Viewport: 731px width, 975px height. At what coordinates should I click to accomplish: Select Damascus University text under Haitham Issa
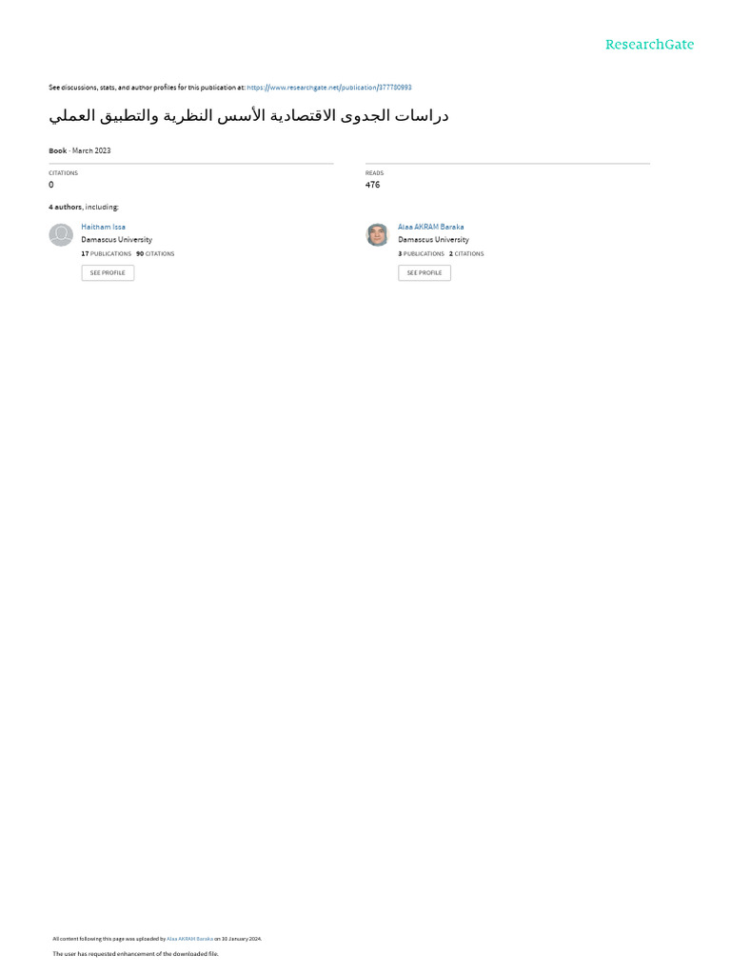(x=117, y=239)
